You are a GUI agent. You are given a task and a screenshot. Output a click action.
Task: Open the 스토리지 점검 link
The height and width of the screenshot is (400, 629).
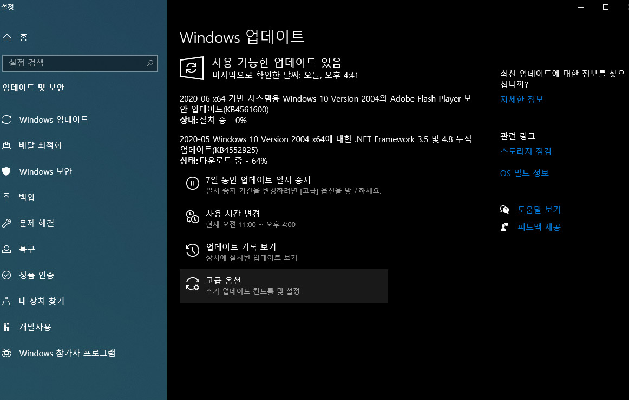click(x=526, y=151)
